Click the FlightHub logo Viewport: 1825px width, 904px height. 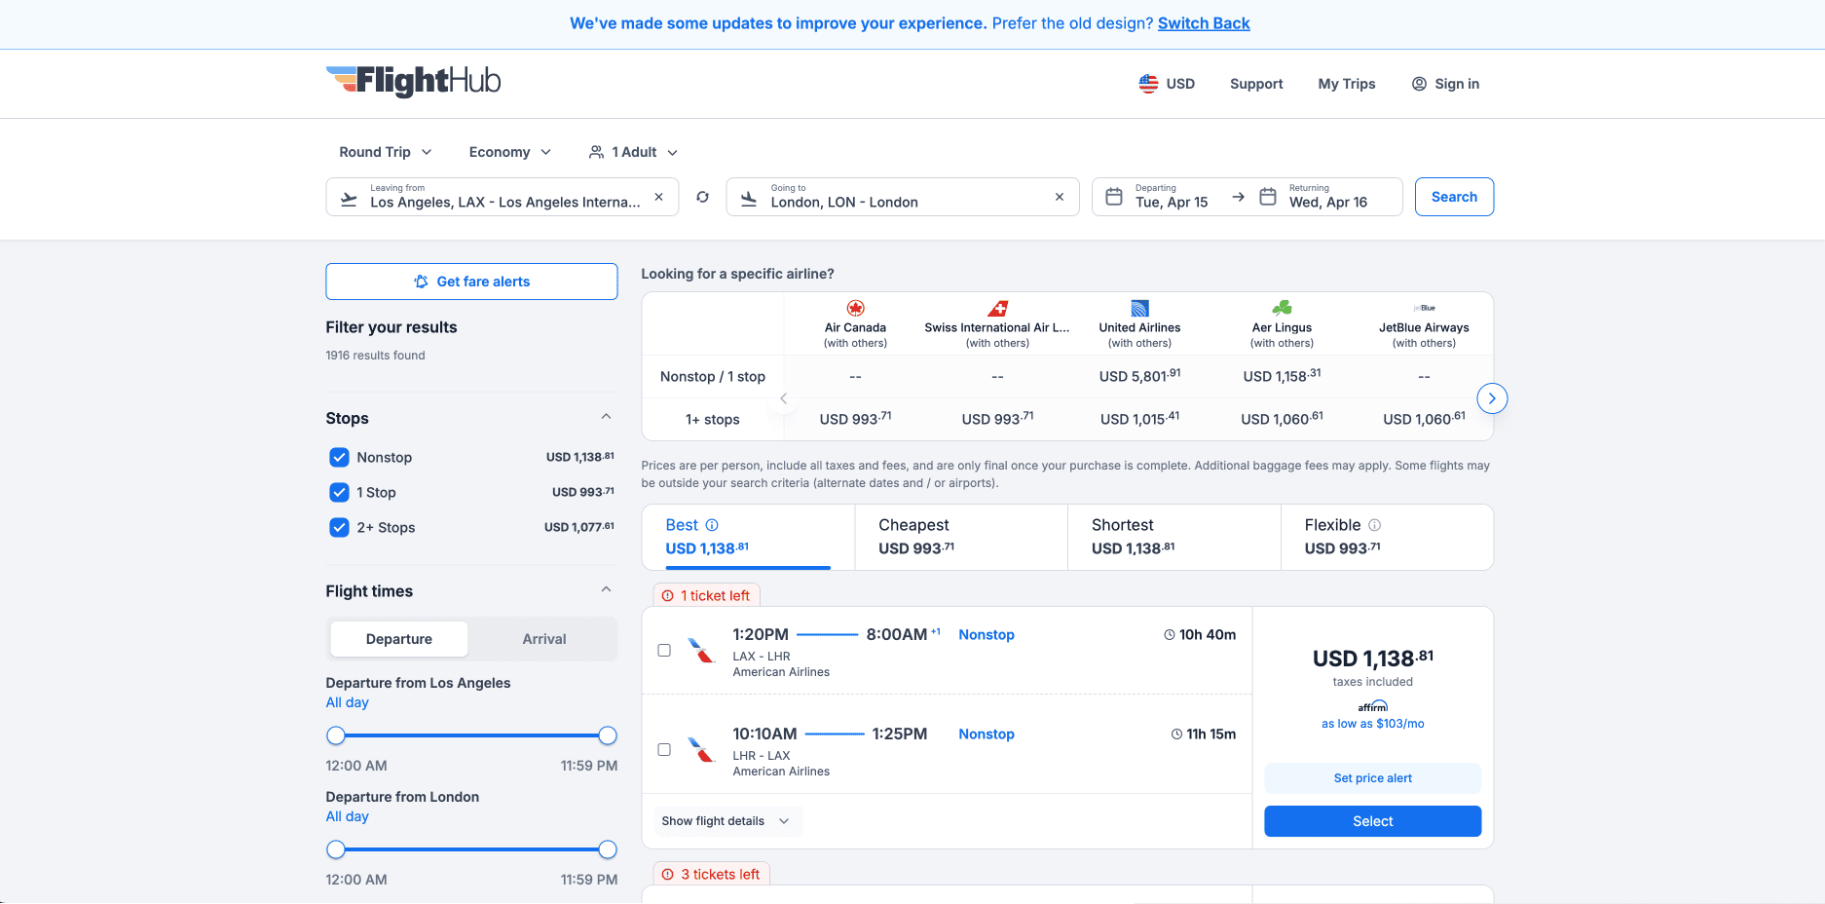pos(413,81)
